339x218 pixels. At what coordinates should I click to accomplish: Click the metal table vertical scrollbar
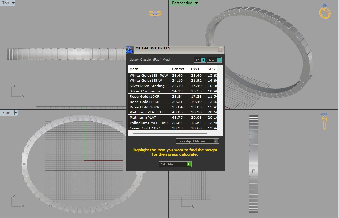220,105
